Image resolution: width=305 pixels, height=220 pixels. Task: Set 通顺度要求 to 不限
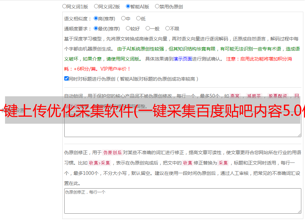click(167, 28)
